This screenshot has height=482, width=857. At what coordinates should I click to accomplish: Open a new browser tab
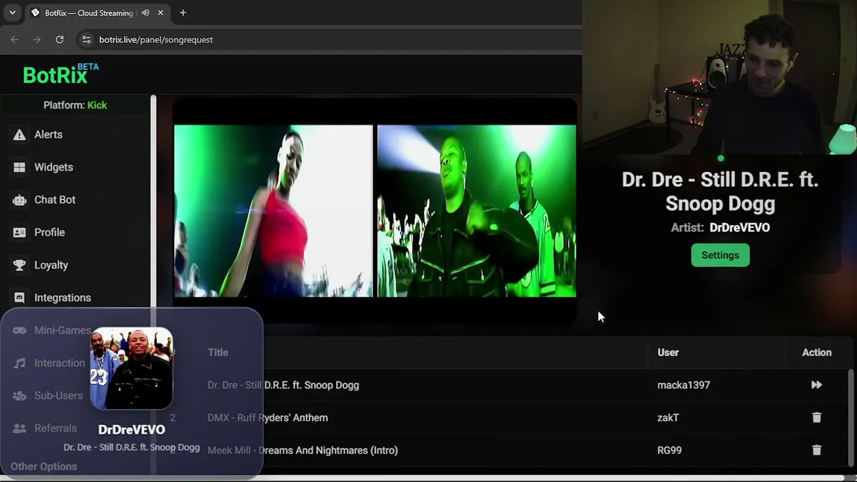(183, 13)
